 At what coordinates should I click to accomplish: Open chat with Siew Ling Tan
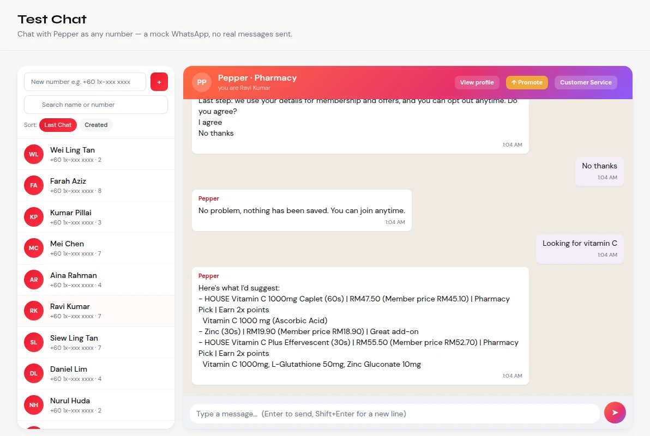[96, 342]
